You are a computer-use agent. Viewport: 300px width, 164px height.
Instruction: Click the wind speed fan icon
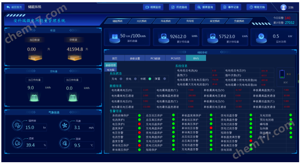point(65,125)
